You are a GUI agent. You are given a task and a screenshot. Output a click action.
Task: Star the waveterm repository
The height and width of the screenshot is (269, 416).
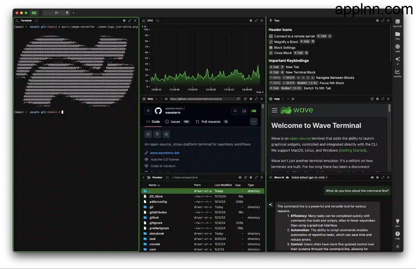166,134
